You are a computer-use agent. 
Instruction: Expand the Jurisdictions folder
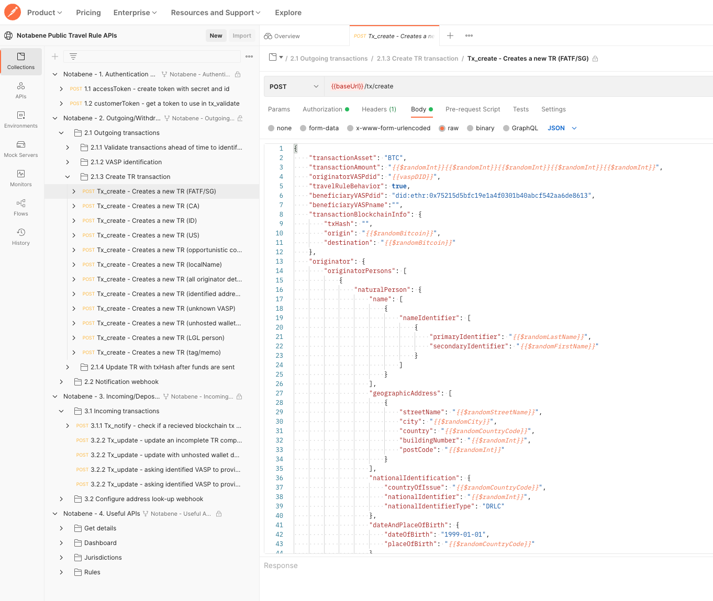point(61,558)
